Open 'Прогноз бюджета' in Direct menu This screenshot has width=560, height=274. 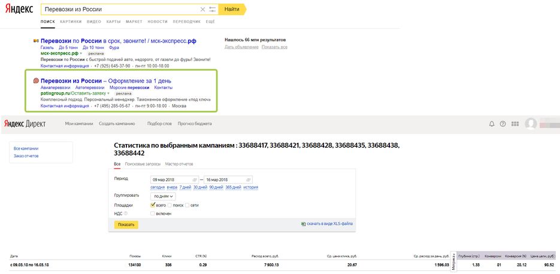pyautogui.click(x=195, y=124)
